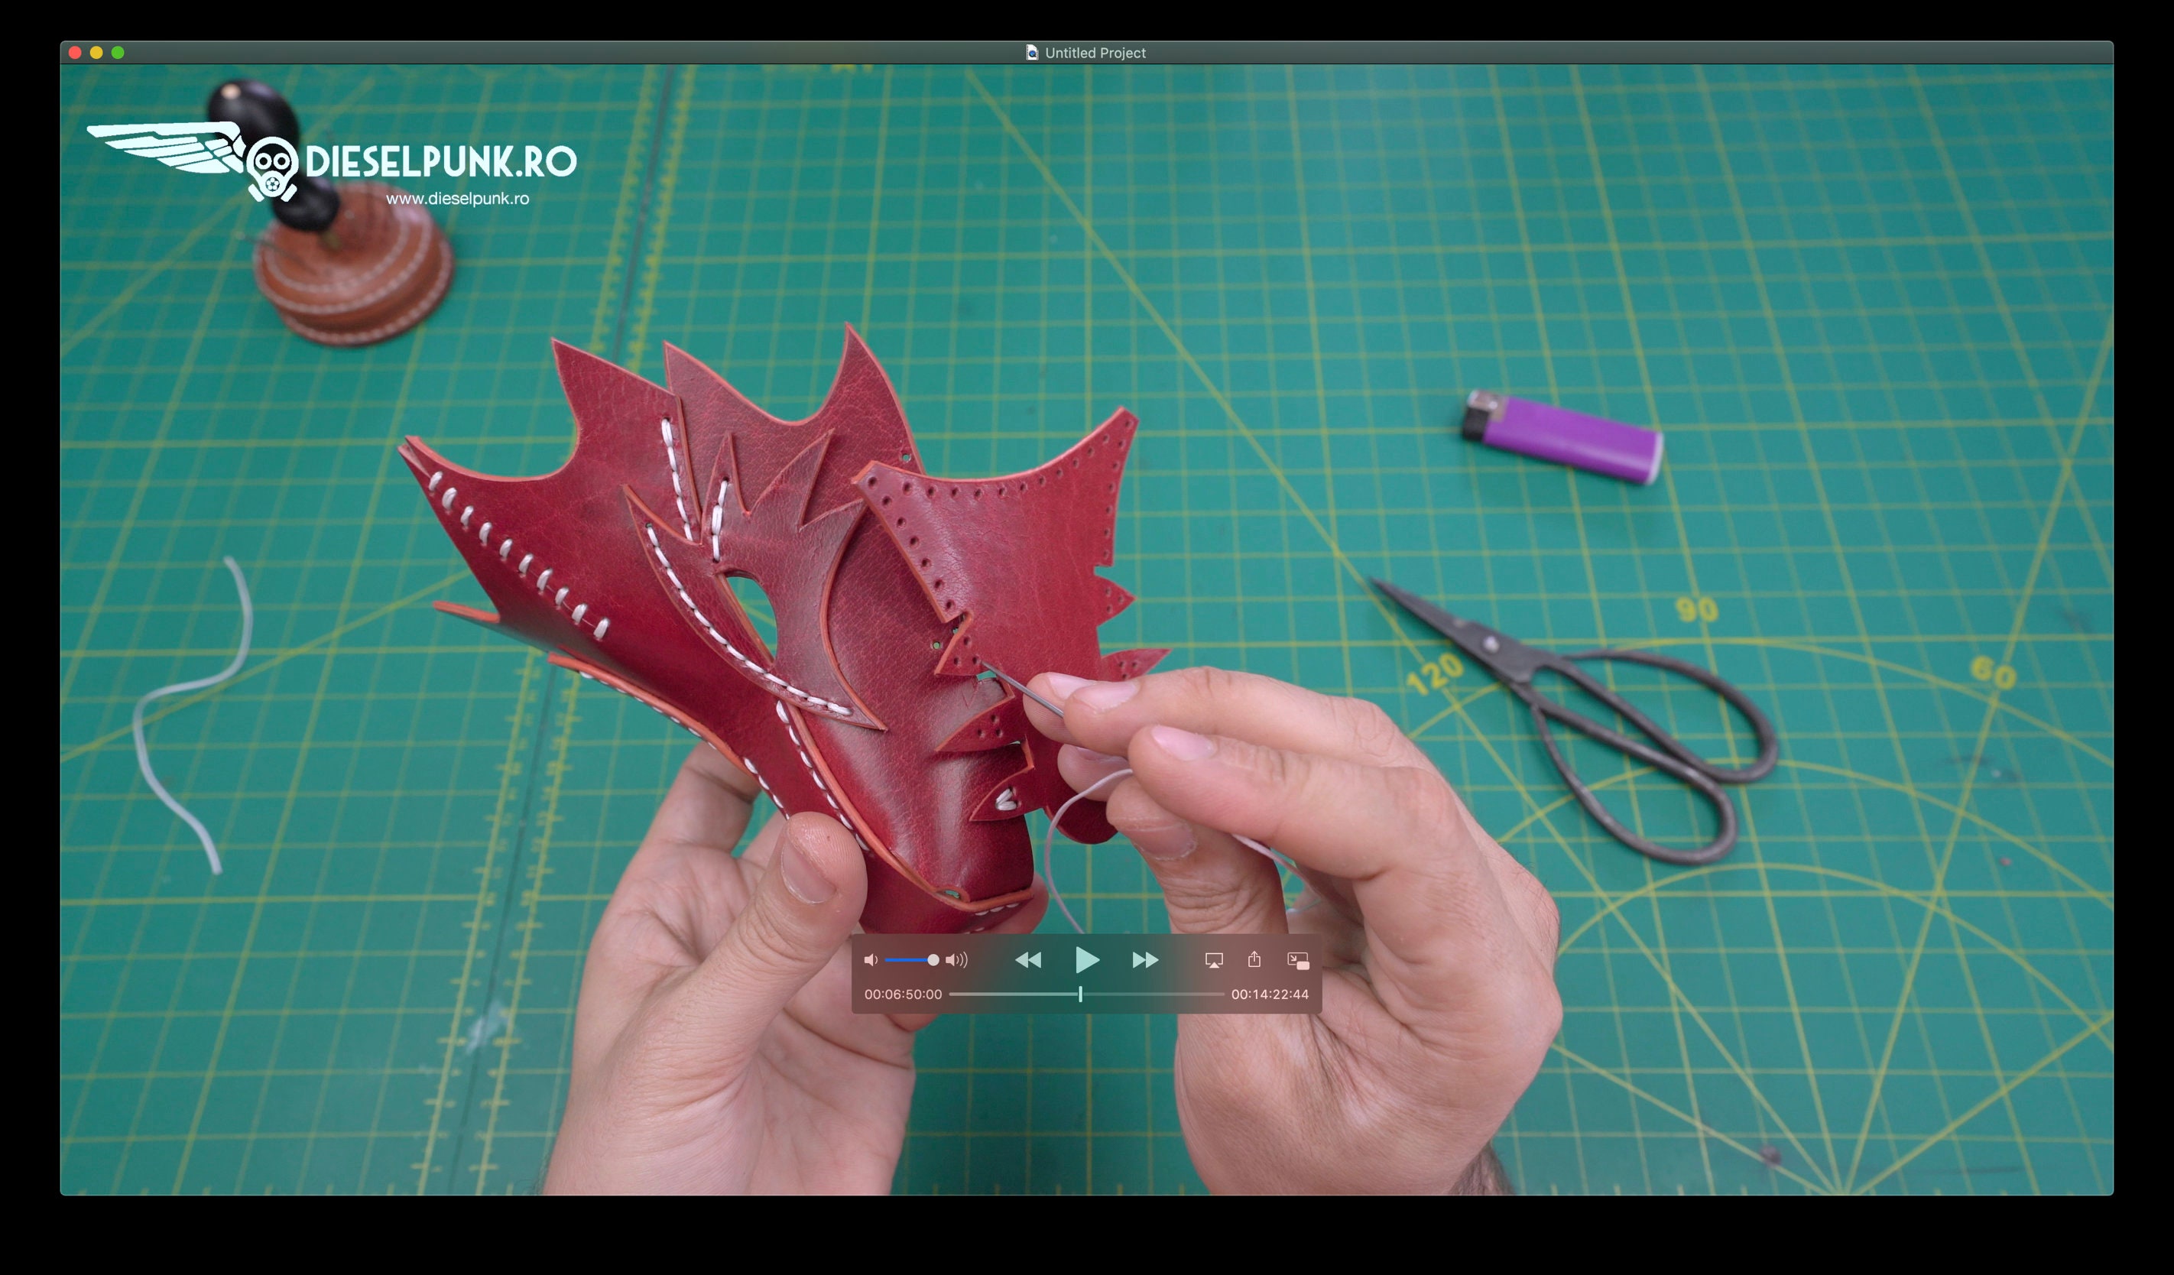Click the Untitled Project window title
This screenshot has height=1275, width=2174.
point(1095,53)
